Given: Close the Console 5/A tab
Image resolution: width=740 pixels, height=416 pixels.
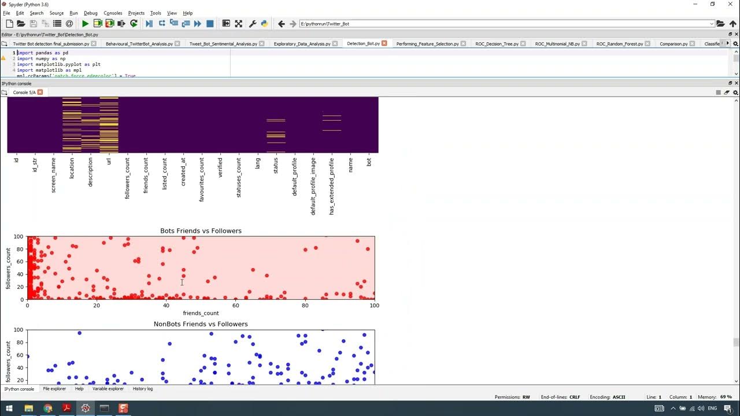Looking at the screenshot, I should [40, 92].
